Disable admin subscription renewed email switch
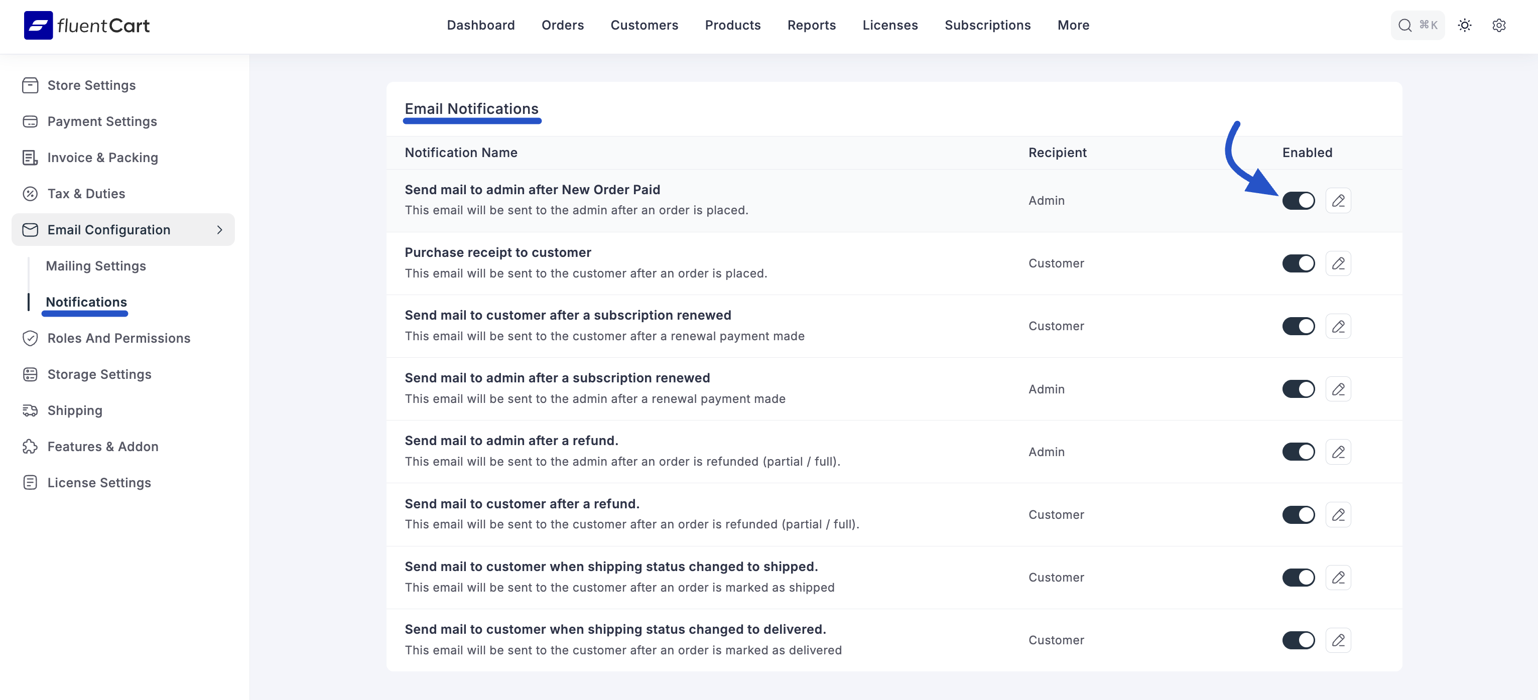The image size is (1538, 700). click(1298, 389)
